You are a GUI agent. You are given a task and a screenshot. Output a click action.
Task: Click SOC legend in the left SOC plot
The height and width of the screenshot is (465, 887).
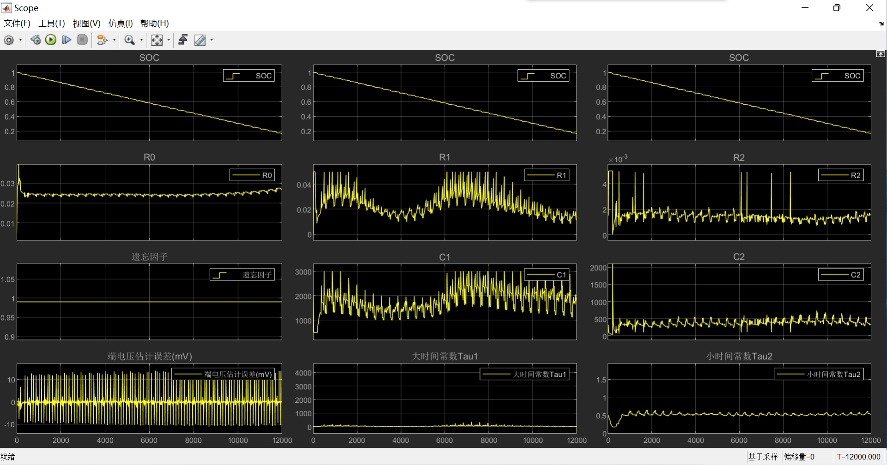[249, 76]
